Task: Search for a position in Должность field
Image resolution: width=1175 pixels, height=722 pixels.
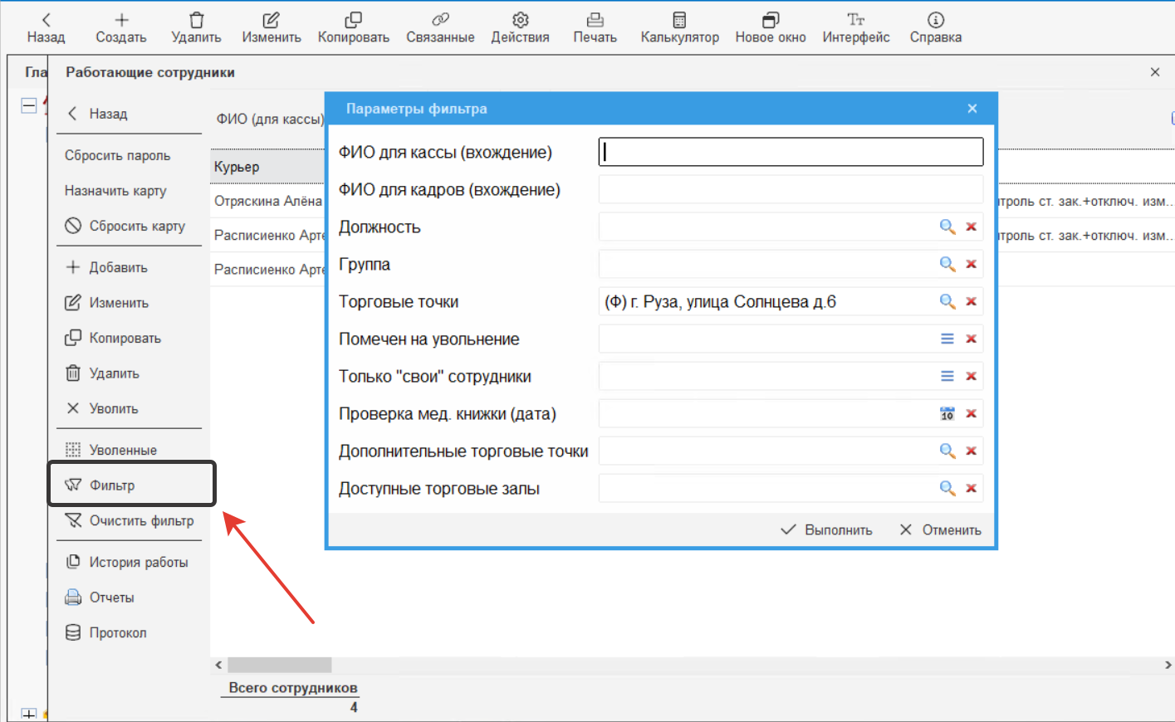Action: point(947,227)
